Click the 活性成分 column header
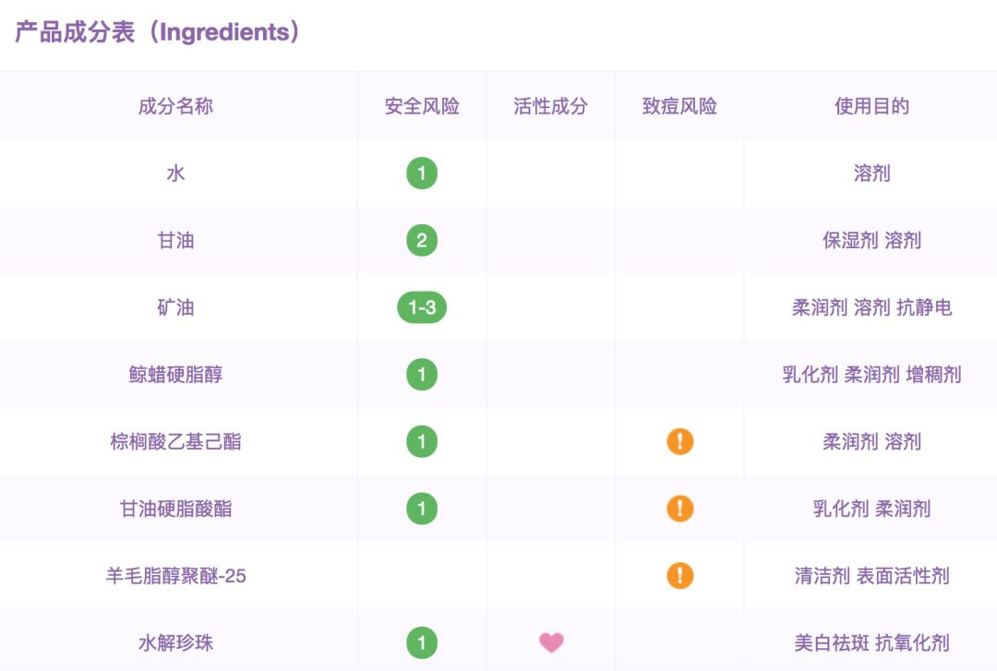 [x=550, y=106]
